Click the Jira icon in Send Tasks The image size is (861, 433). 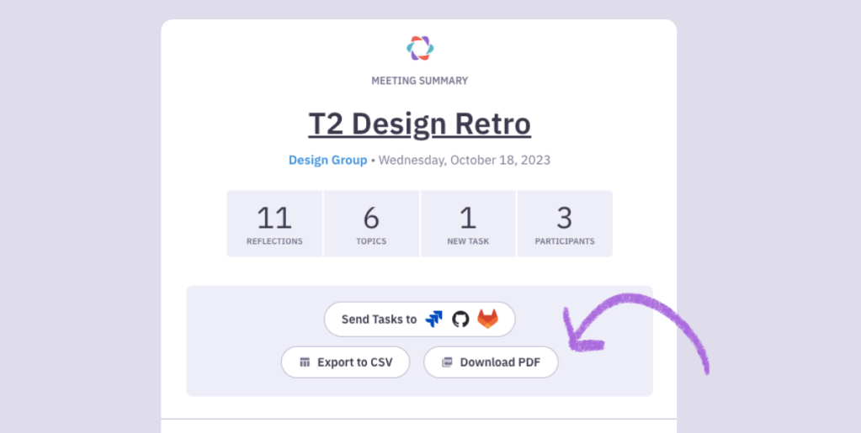tap(433, 319)
